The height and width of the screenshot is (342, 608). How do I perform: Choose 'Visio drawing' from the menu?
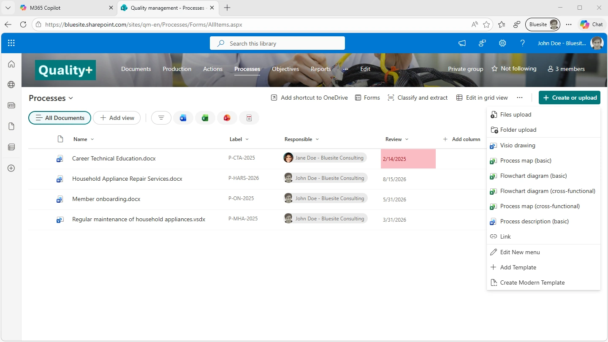point(517,145)
